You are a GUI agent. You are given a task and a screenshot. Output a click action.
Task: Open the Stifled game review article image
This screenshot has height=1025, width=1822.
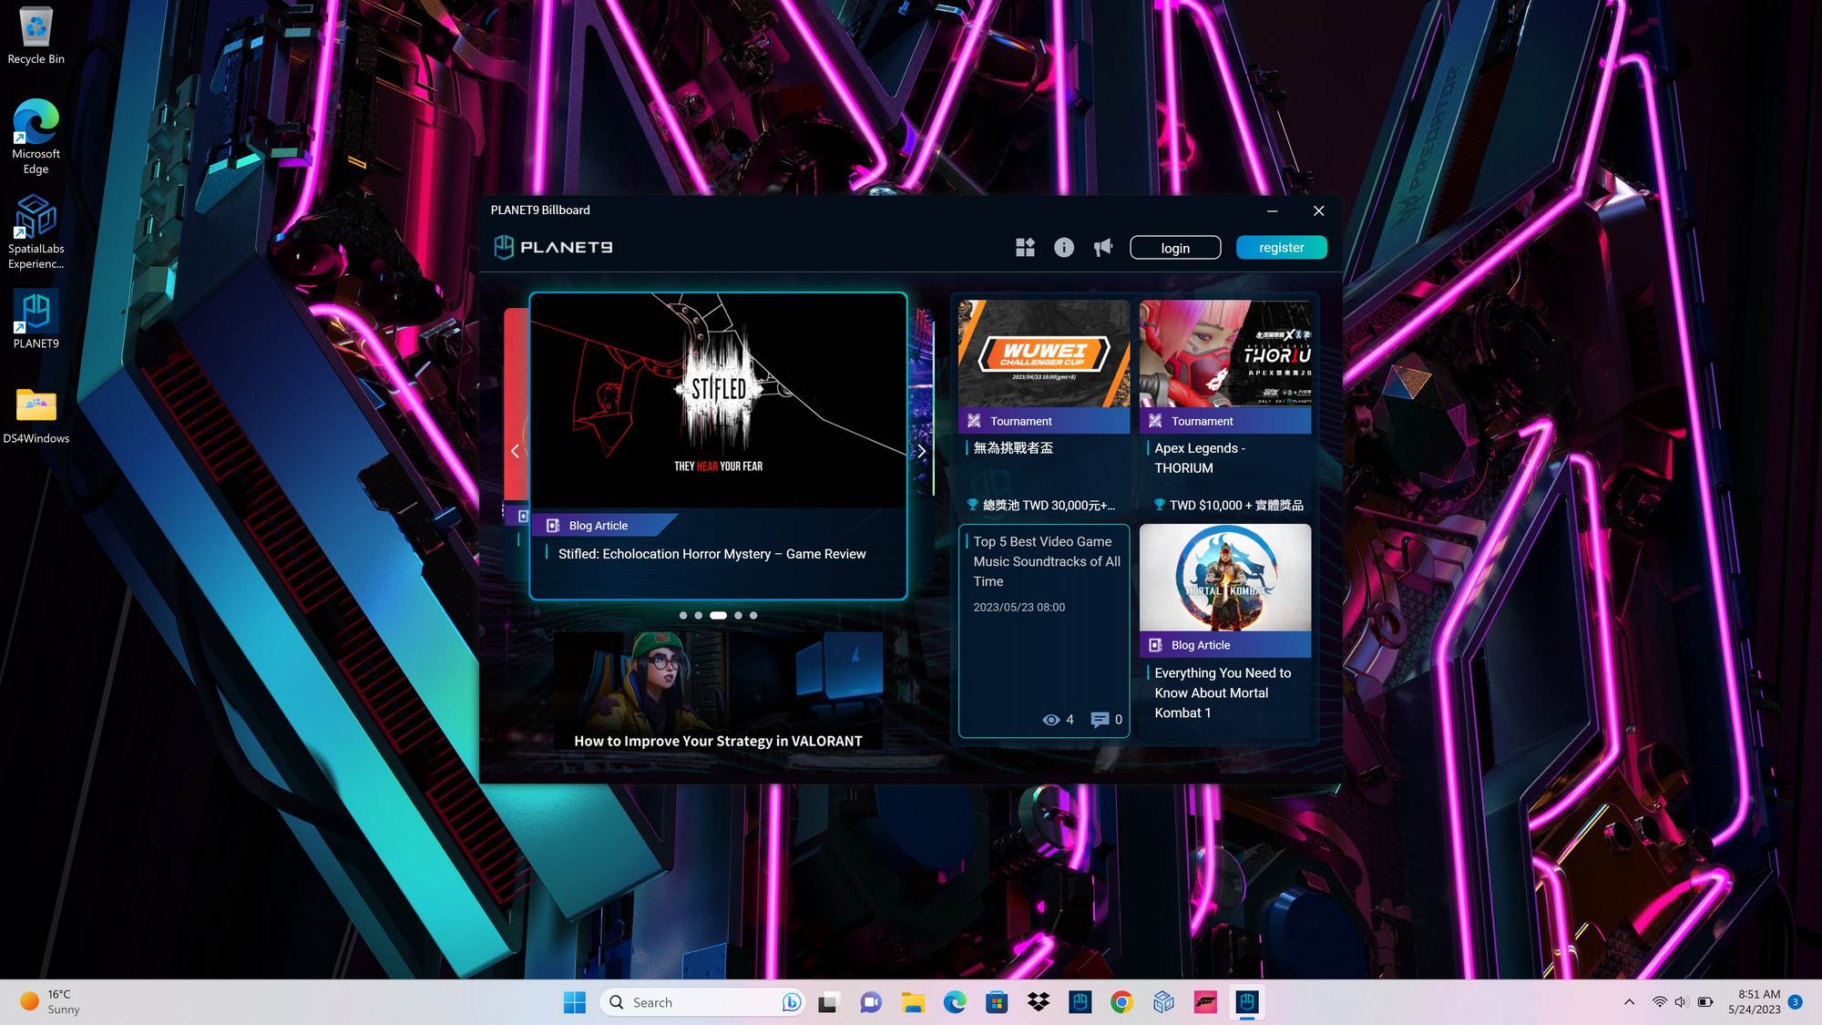tap(718, 401)
